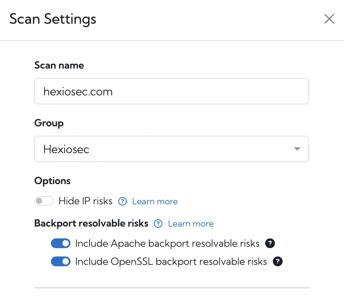Disable Include Apache backport resolvable risks
Image resolution: width=344 pixels, height=300 pixels.
pos(61,243)
